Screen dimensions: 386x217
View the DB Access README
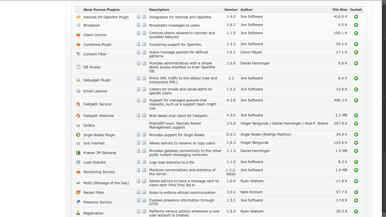pyautogui.click(x=138, y=63)
